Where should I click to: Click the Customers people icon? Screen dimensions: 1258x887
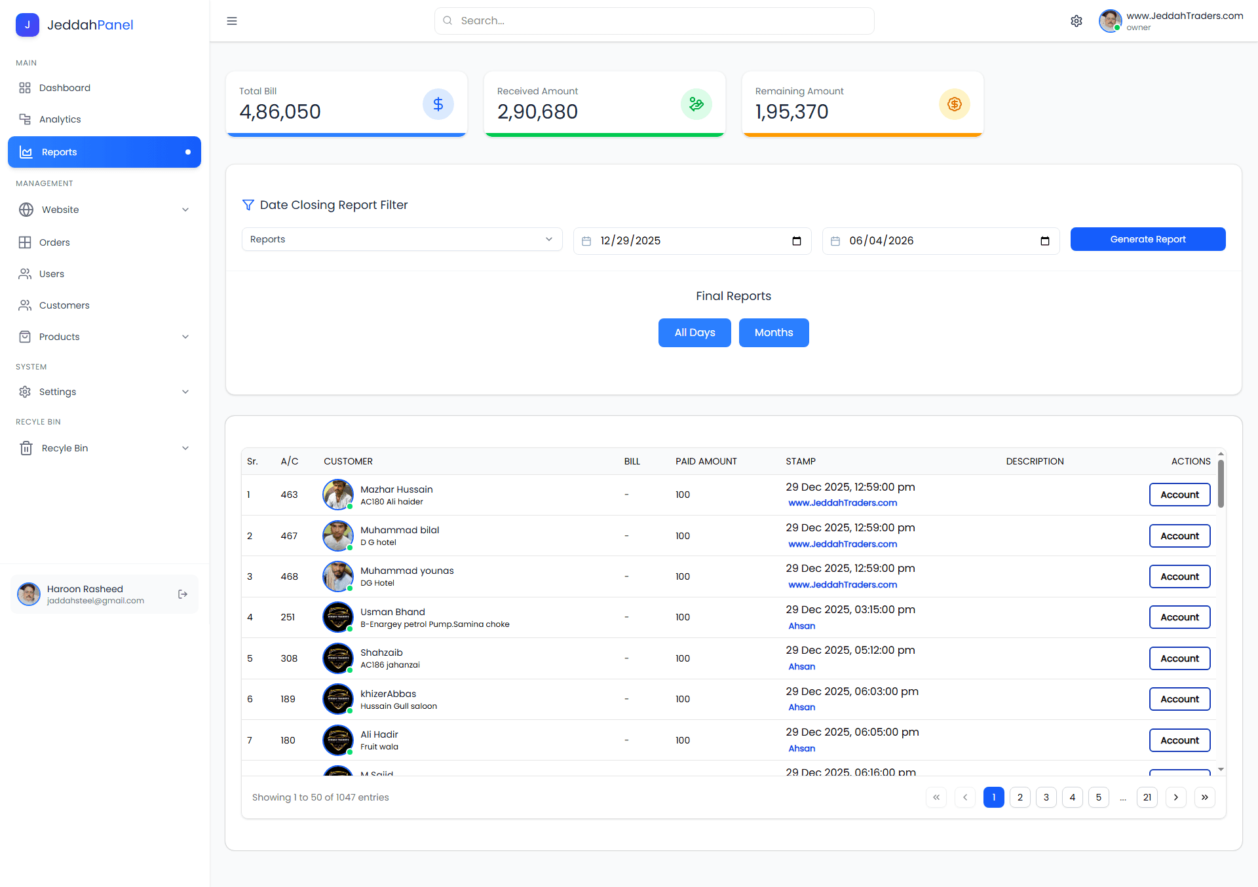[x=25, y=305]
